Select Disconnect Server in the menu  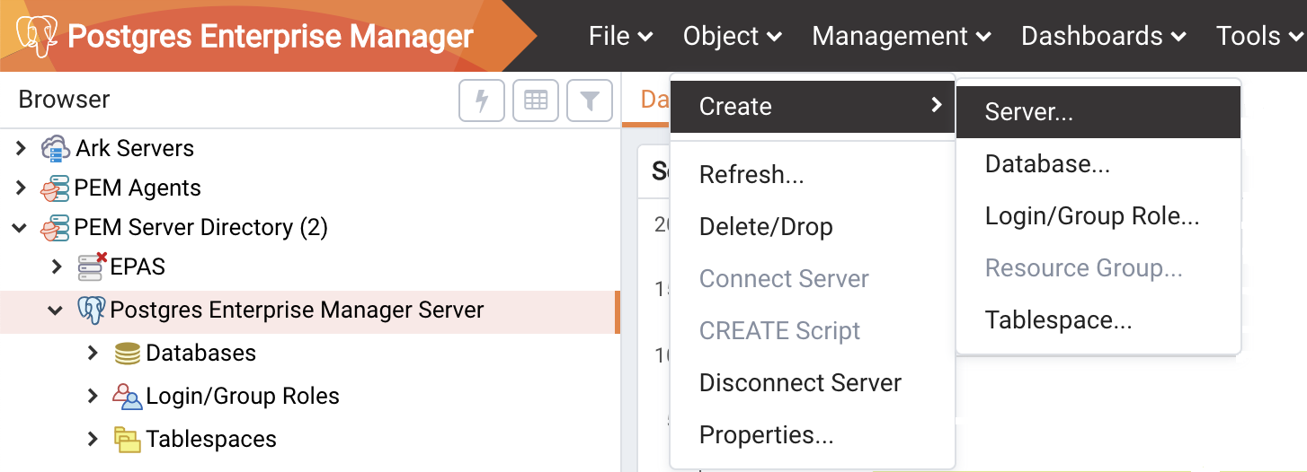813,383
